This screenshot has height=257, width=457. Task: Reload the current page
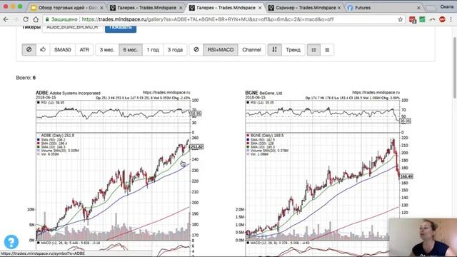(26, 19)
